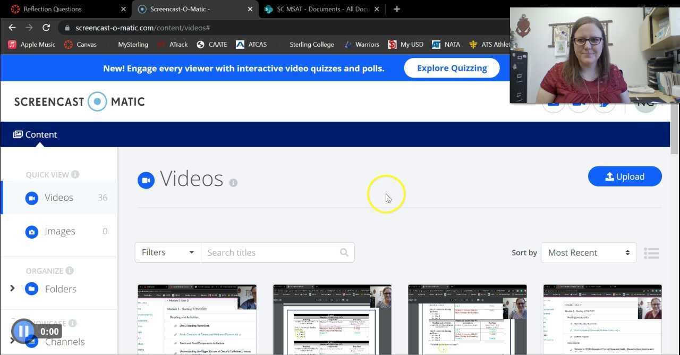
Task: Open ATCAS bookmark
Action: [x=251, y=45]
